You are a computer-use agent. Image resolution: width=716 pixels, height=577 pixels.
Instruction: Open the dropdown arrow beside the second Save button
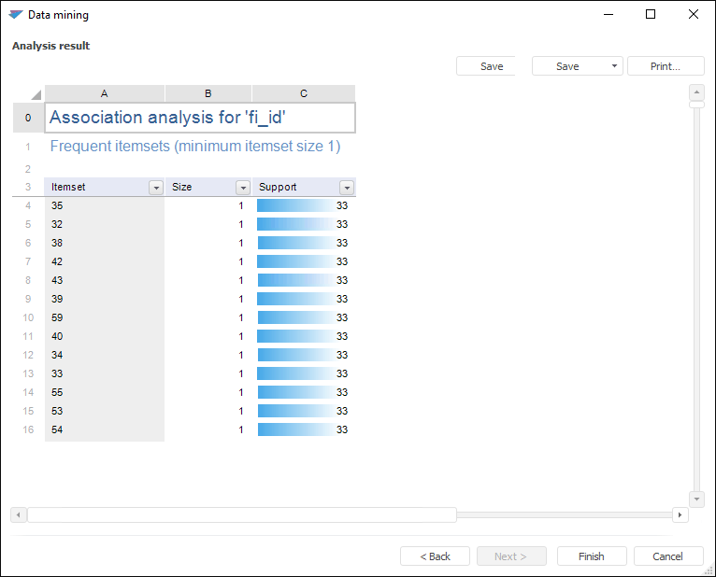(614, 66)
